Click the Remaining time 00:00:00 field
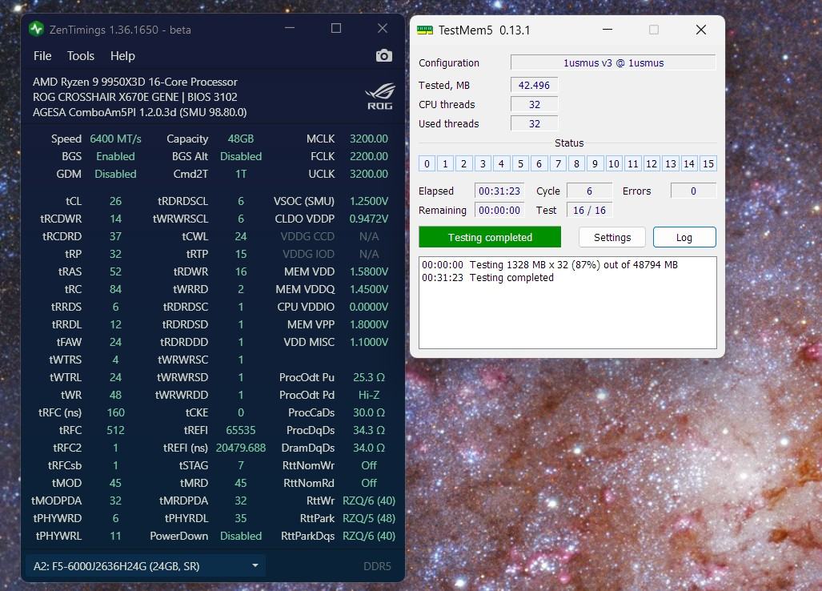The image size is (822, 591). pyautogui.click(x=499, y=211)
